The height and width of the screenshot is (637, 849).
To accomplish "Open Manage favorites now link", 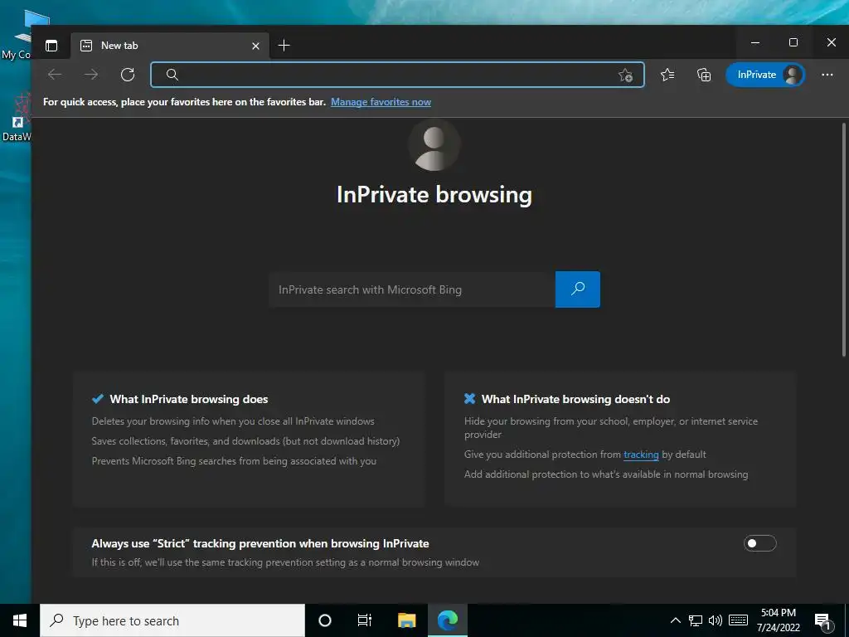I will [381, 102].
